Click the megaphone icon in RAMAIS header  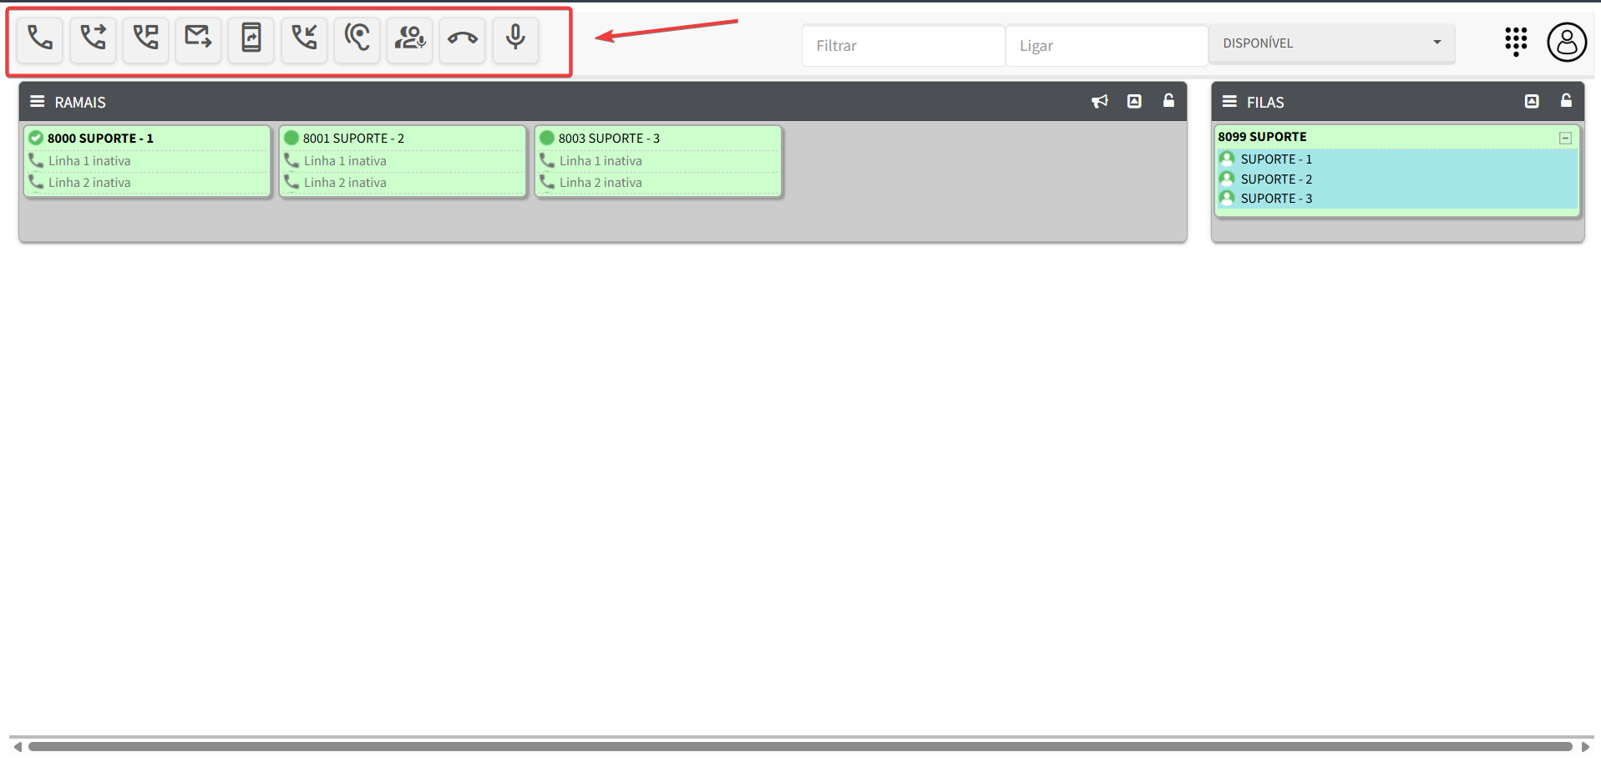[x=1099, y=102]
